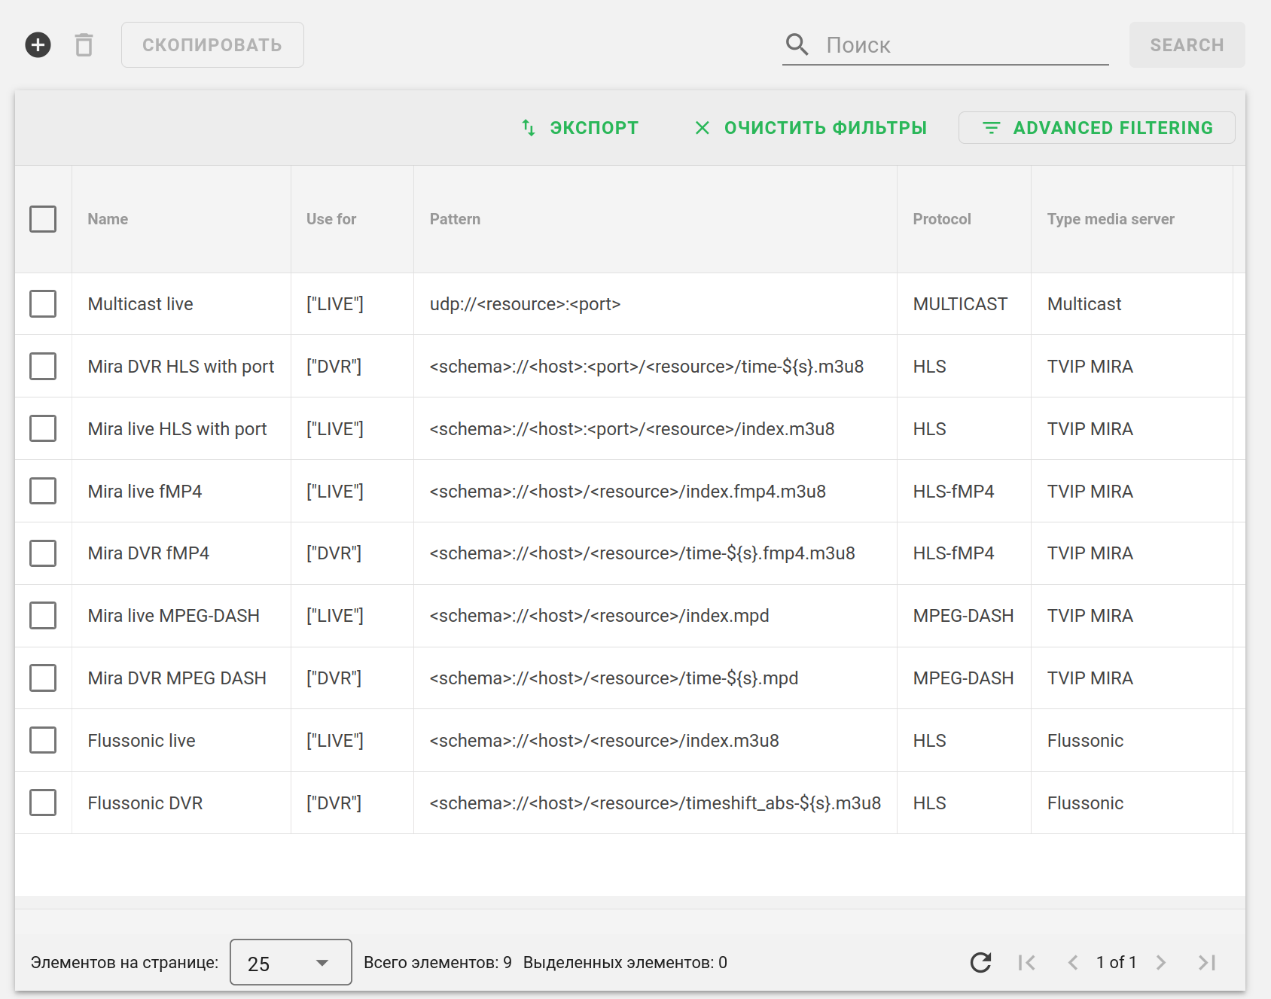Toggle the select-all header checkbox
The height and width of the screenshot is (999, 1271).
[43, 219]
